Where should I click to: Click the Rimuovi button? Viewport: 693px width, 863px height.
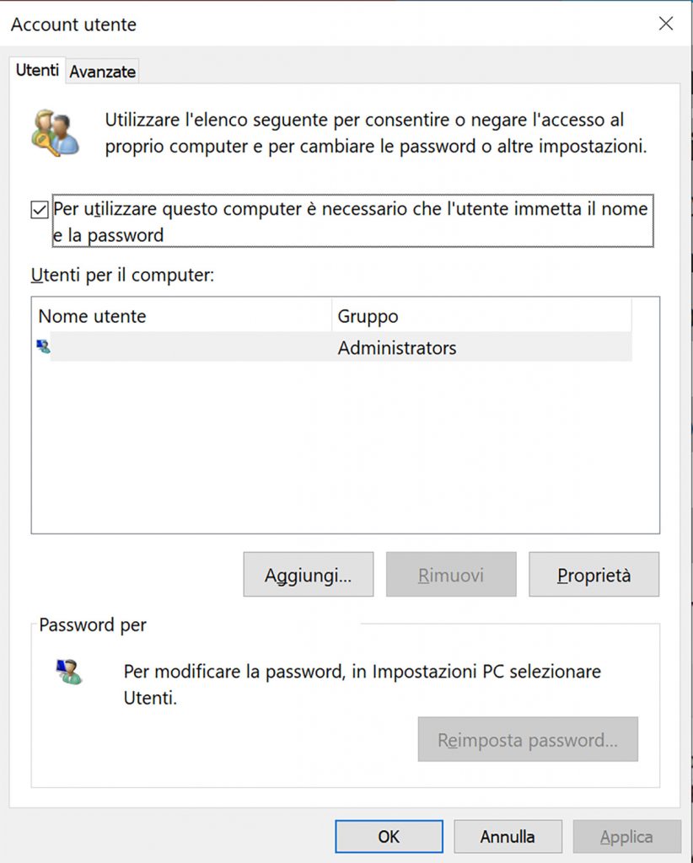pyautogui.click(x=450, y=574)
